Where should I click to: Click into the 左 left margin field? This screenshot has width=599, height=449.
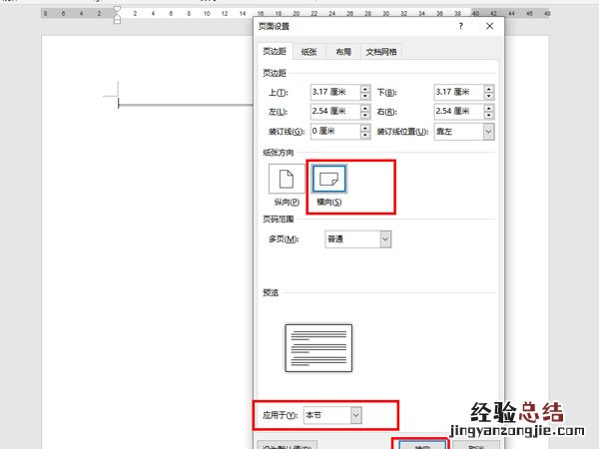[x=333, y=112]
